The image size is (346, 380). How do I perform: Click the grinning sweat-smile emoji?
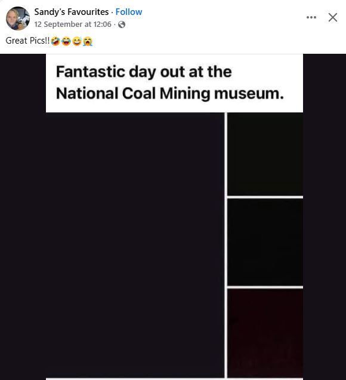(77, 41)
